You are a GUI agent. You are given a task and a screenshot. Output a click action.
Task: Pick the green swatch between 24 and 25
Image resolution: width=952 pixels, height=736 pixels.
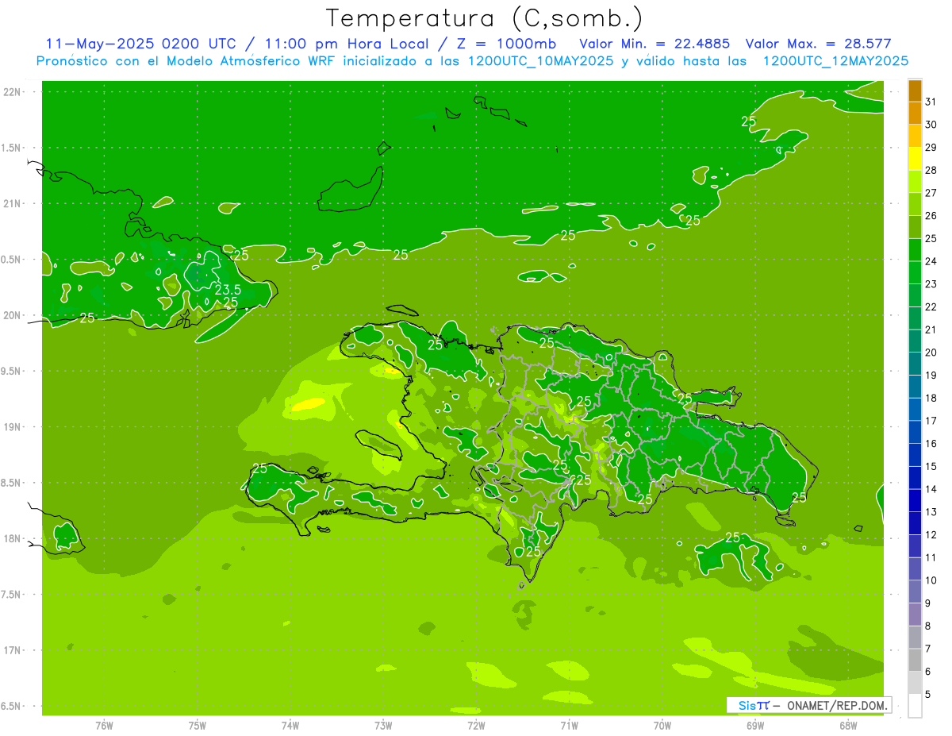point(915,250)
